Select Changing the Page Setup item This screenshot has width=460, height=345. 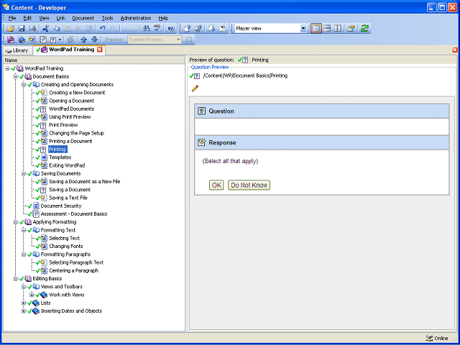(x=76, y=133)
